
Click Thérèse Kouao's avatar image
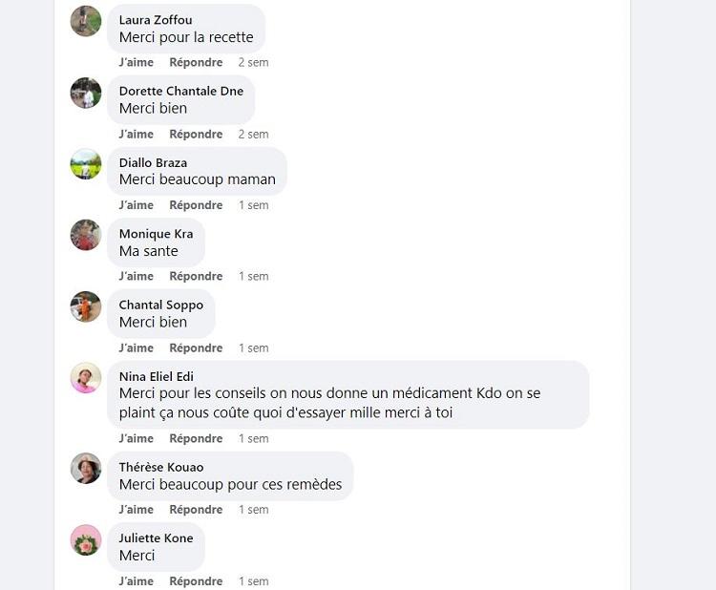[86, 468]
